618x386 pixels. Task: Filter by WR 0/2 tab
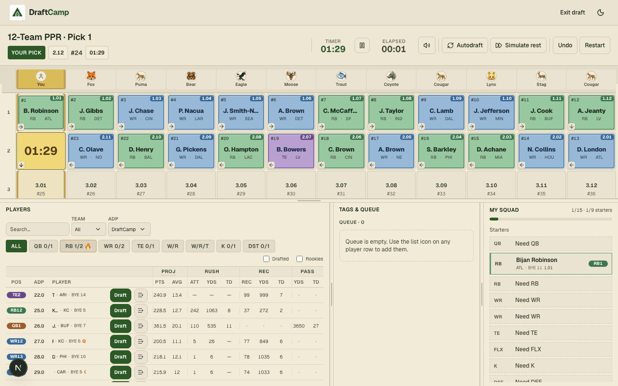pos(114,246)
